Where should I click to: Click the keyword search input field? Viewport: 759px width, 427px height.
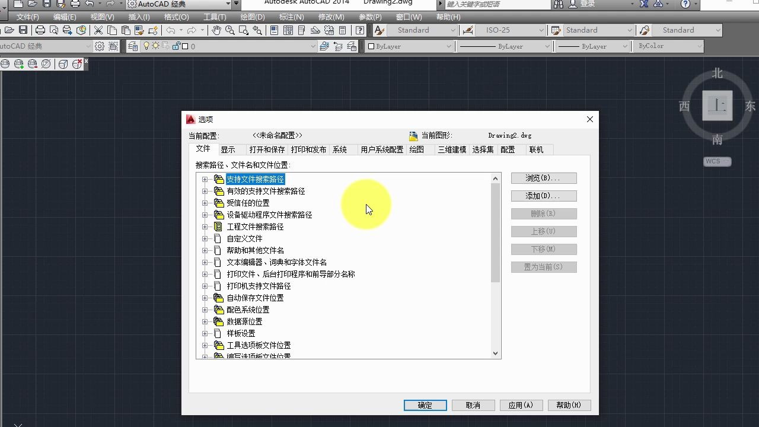497,4
